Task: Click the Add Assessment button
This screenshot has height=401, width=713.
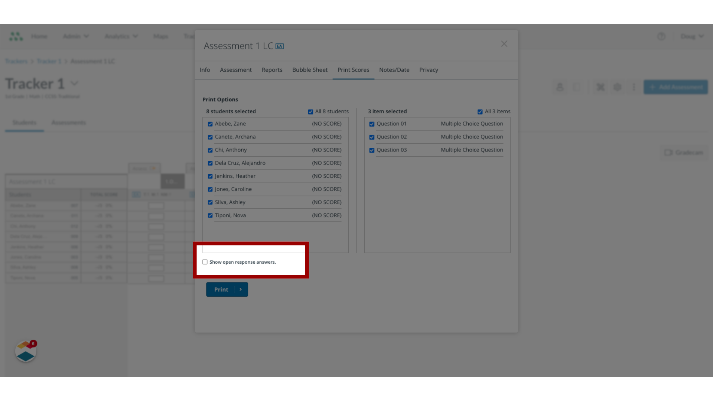Action: point(675,87)
